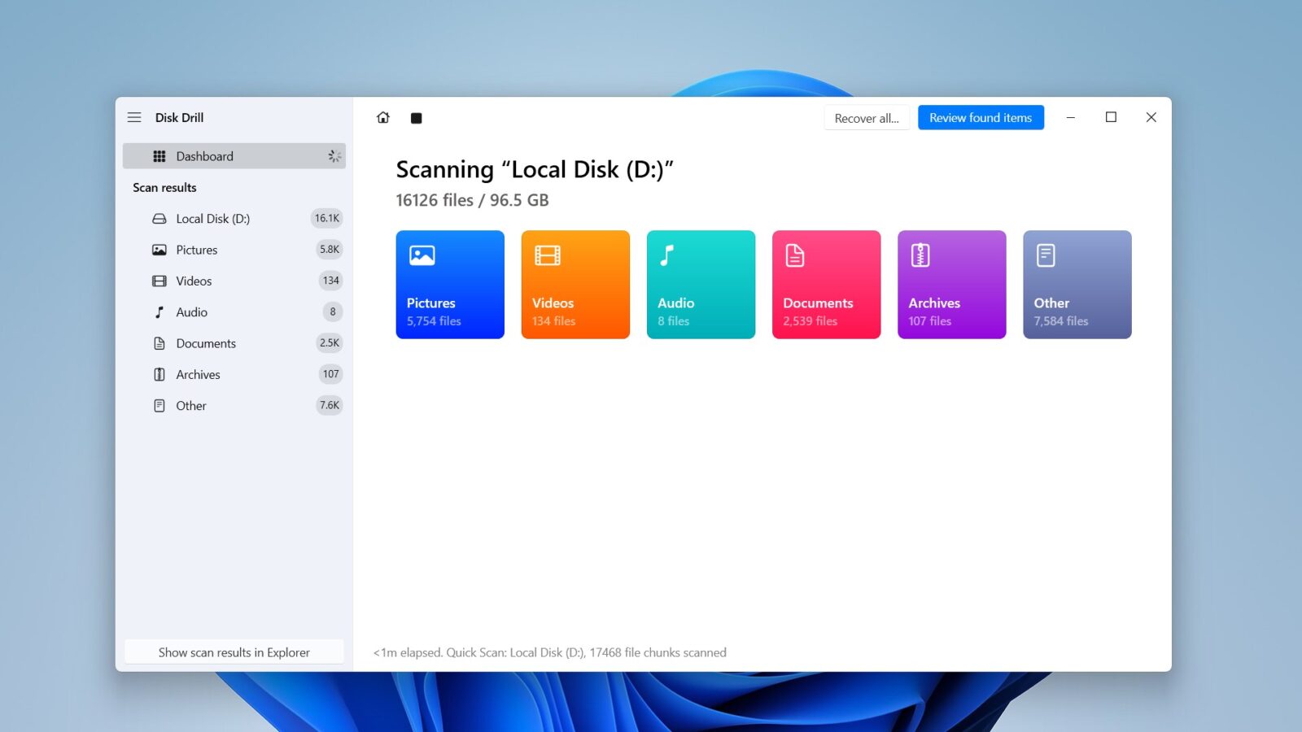Open the pink Documents category tile
The image size is (1302, 732).
[826, 285]
